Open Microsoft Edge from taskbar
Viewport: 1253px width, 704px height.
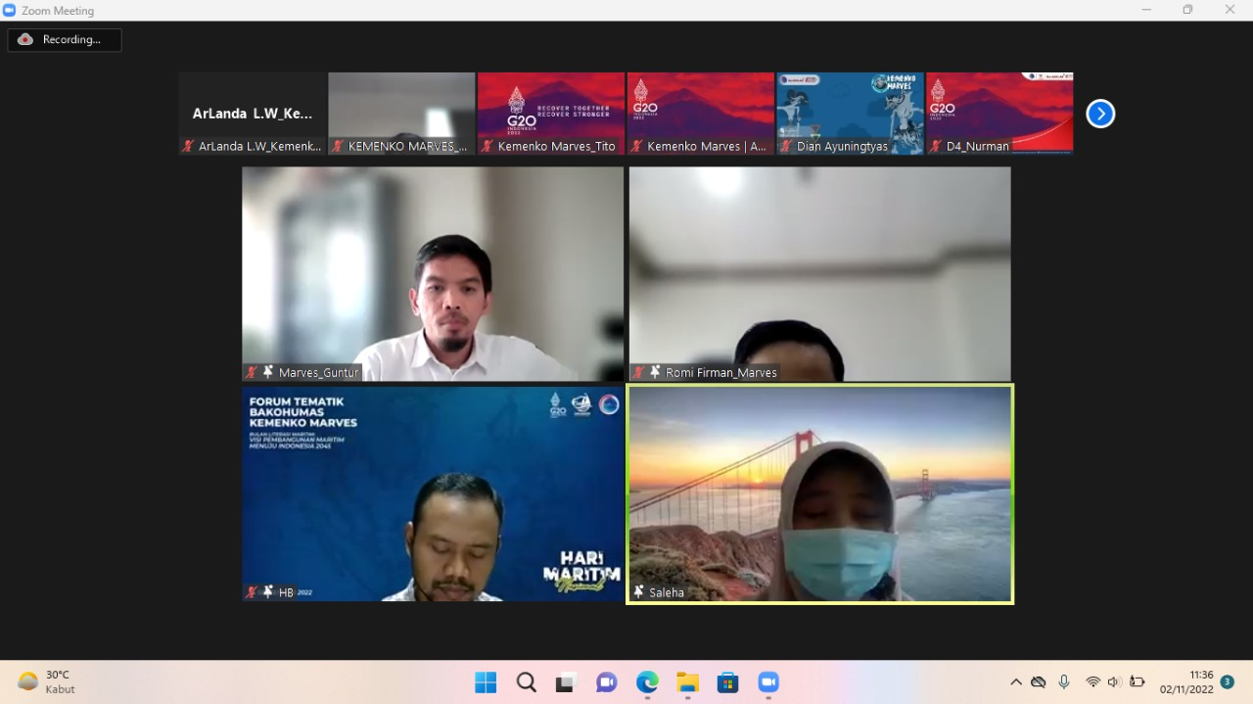pos(647,682)
